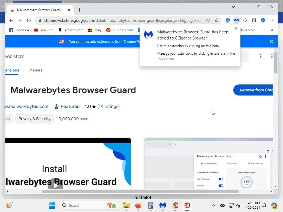Open File Explorer from taskbar
The image size is (283, 212).
pyautogui.click(x=126, y=205)
